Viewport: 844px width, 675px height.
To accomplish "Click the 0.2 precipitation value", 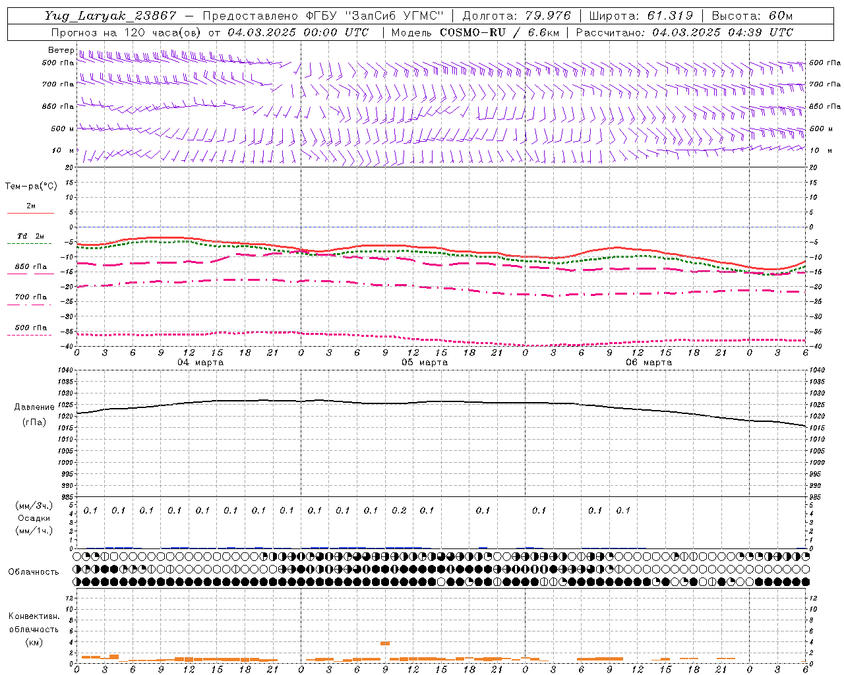I will click(x=399, y=510).
